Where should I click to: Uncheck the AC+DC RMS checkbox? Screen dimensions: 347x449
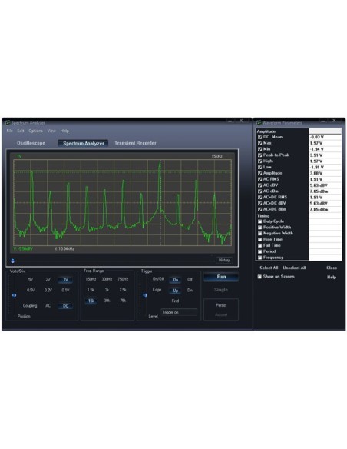[259, 198]
